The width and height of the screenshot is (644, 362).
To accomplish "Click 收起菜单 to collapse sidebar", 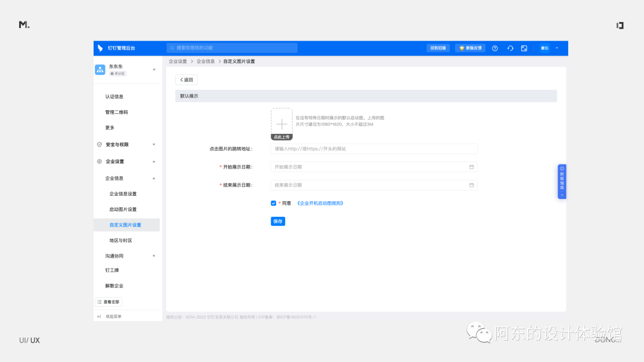I will (109, 317).
